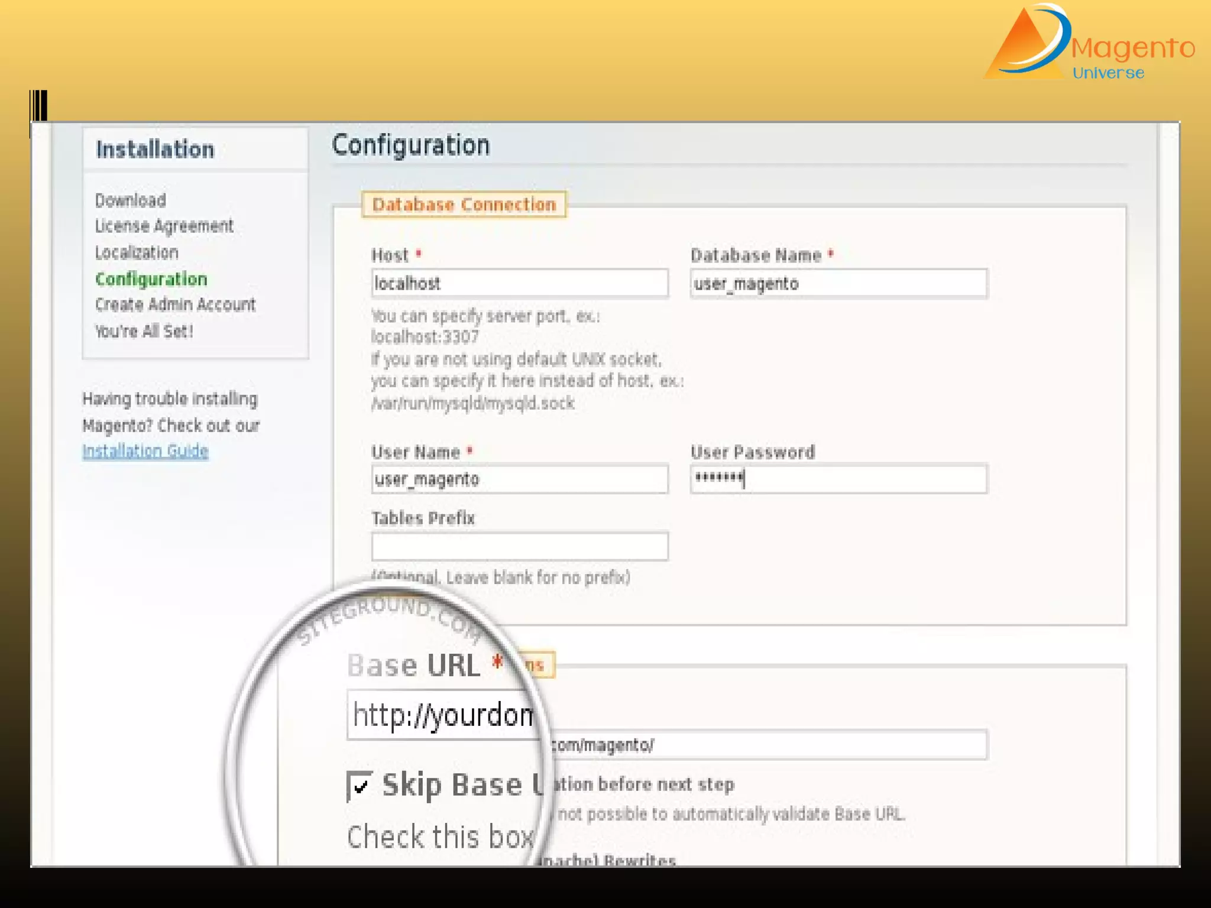Click the Database Connection section label
The image size is (1211, 908).
coord(464,205)
